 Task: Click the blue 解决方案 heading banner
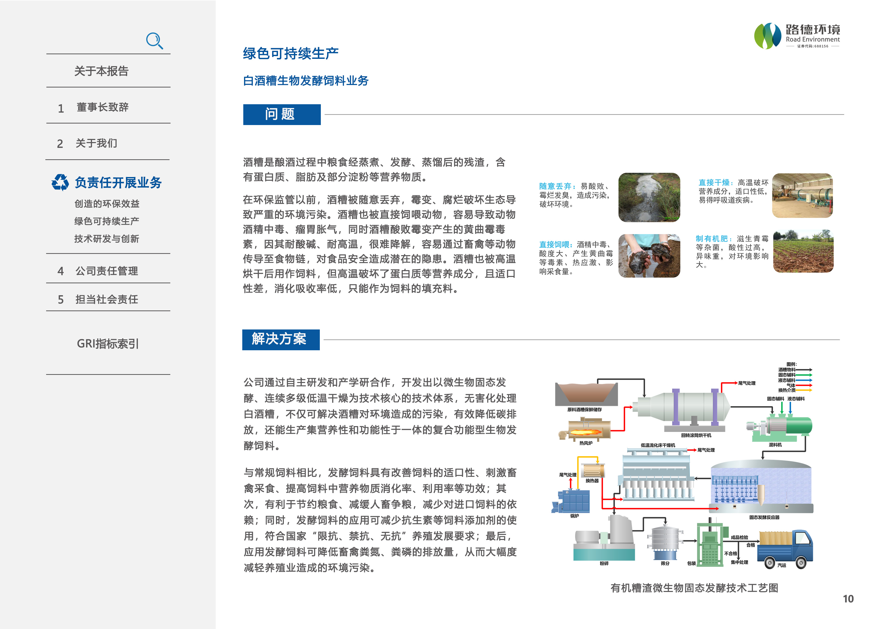(x=281, y=340)
